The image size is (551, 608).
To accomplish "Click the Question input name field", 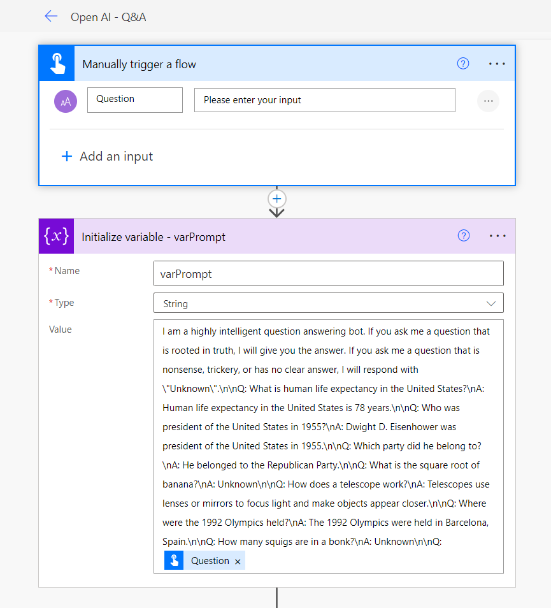I will point(135,100).
